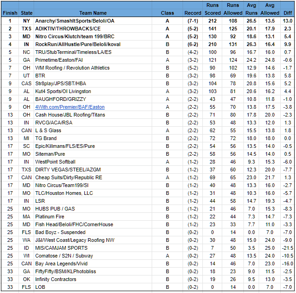The width and height of the screenshot is (296, 293).
Task: Select the HUBS PUB / GAS cell
Action: [x=93, y=209]
